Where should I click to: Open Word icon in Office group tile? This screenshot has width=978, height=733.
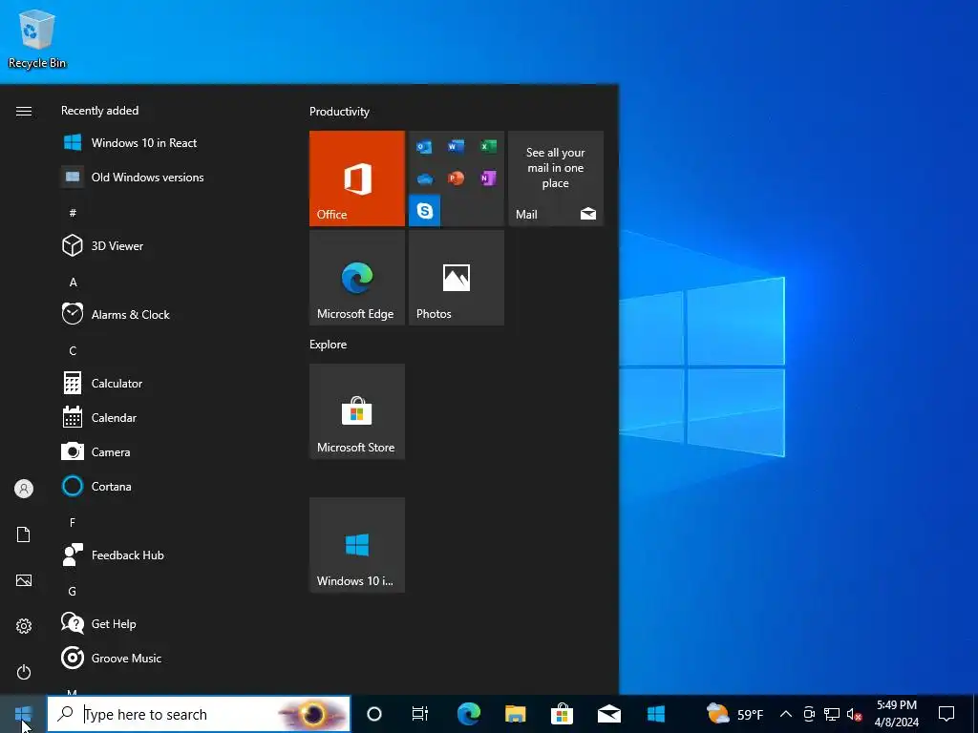tap(456, 147)
